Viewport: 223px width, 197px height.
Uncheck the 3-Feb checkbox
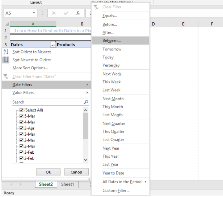[21, 152]
